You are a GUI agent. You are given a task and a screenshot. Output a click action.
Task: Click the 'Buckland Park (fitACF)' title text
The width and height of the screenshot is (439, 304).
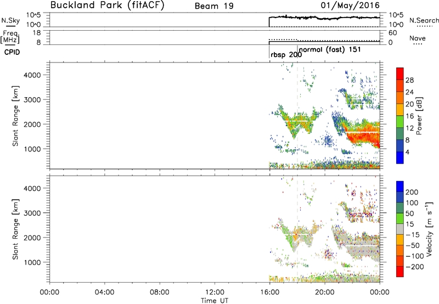(x=107, y=5)
